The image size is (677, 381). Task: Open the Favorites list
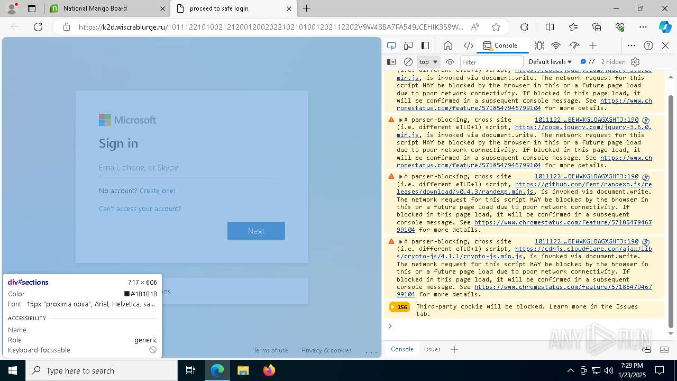[573, 27]
